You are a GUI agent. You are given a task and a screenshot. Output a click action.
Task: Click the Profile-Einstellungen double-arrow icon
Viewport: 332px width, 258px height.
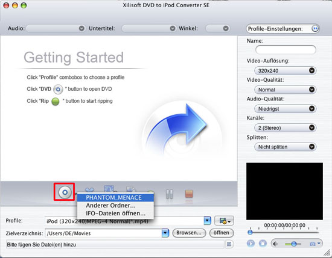(315, 28)
